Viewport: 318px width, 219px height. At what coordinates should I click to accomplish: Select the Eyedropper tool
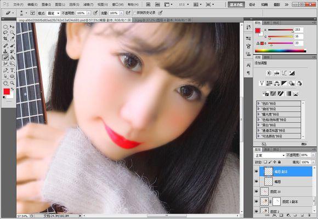click(12, 38)
